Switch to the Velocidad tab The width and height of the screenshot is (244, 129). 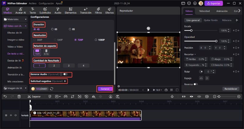click(x=204, y=11)
